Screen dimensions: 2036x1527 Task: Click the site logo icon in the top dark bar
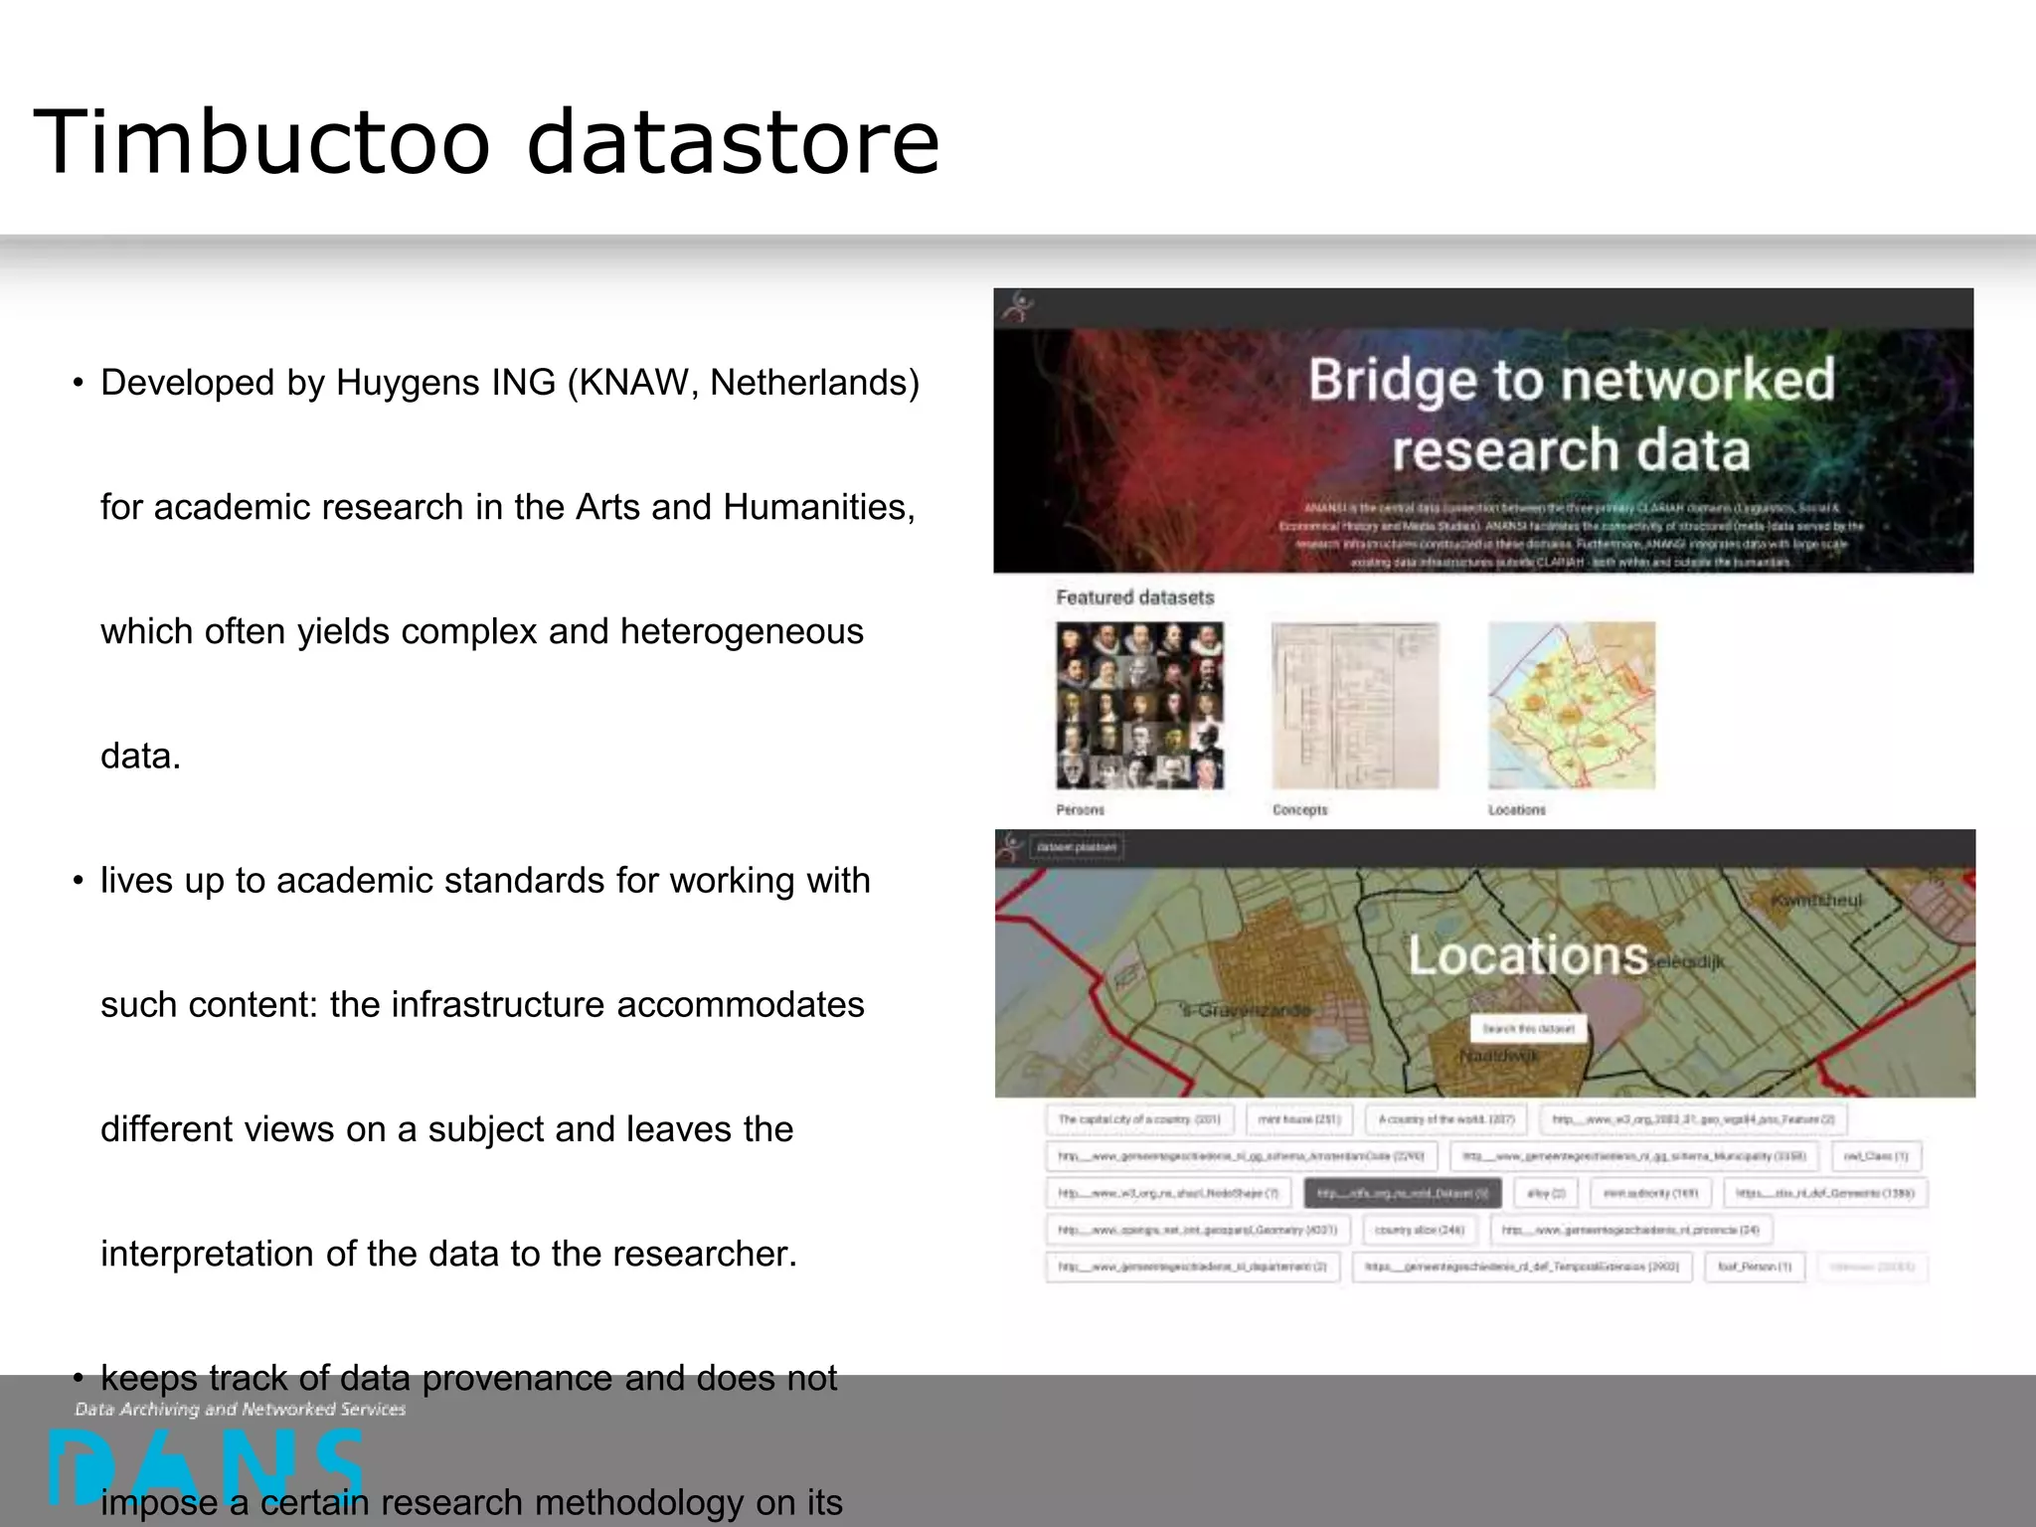(1017, 307)
